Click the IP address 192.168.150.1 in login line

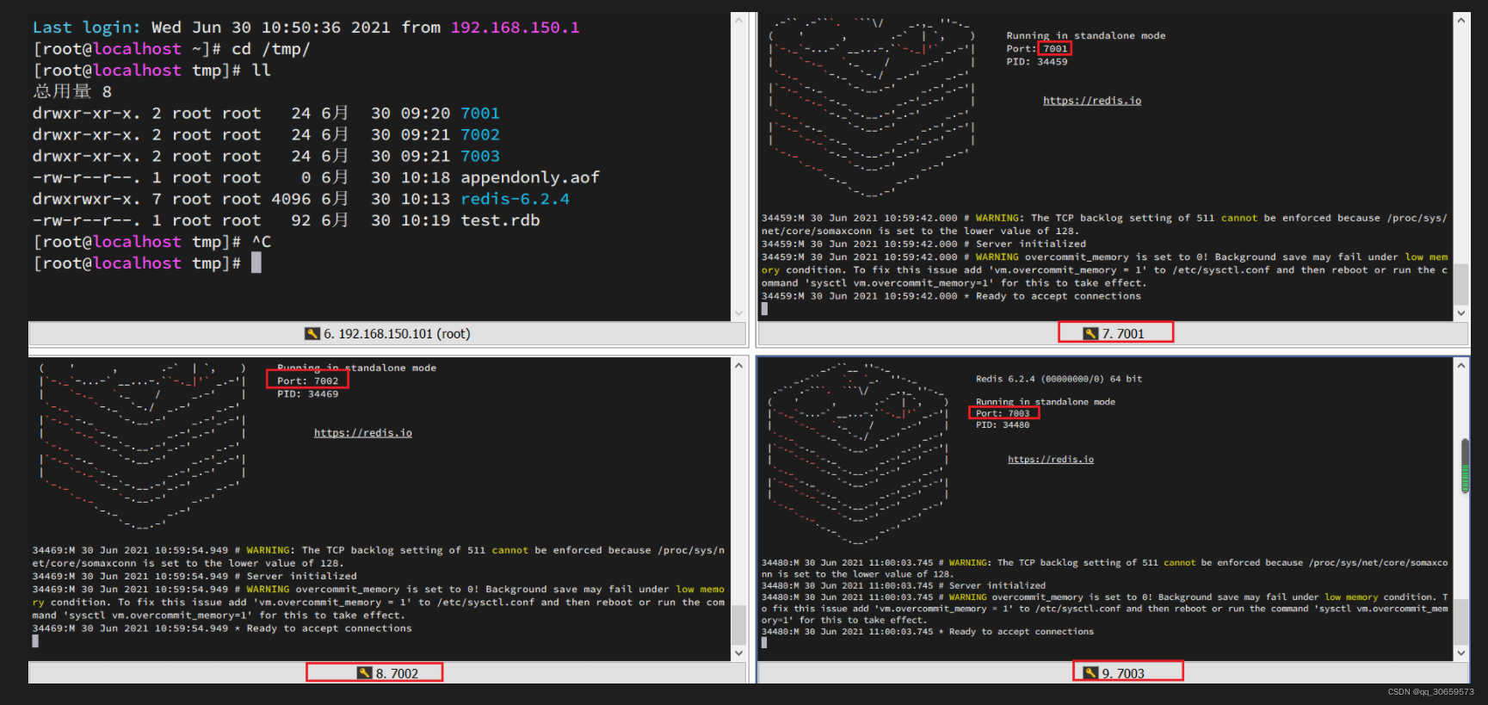coord(516,28)
